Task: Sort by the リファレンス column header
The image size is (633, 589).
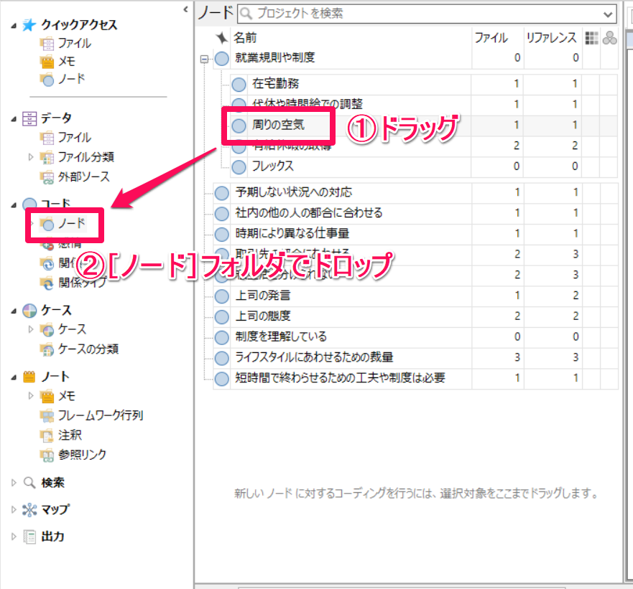Action: pos(550,38)
